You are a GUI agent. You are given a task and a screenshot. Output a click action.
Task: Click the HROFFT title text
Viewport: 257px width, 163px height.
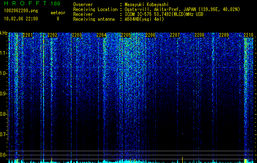[25, 3]
